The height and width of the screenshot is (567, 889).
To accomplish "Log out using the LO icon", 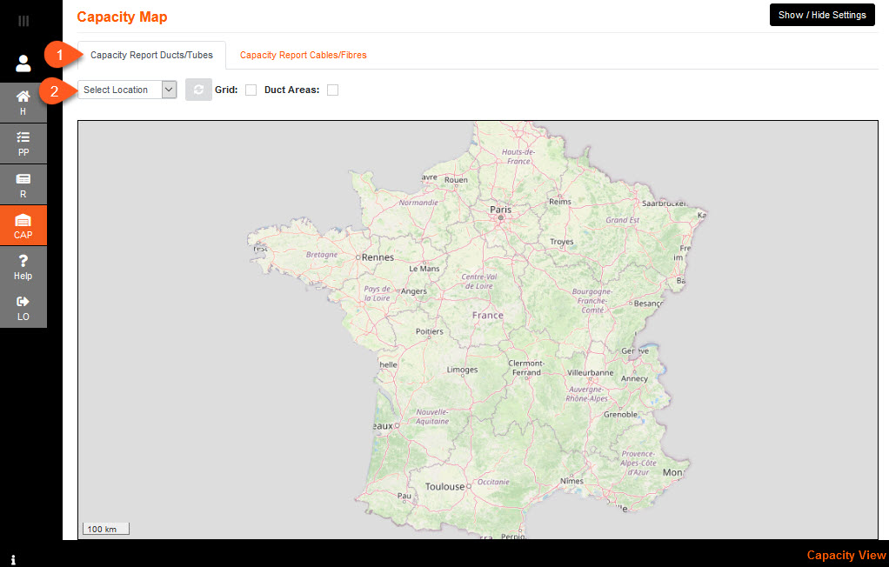I will pyautogui.click(x=23, y=308).
